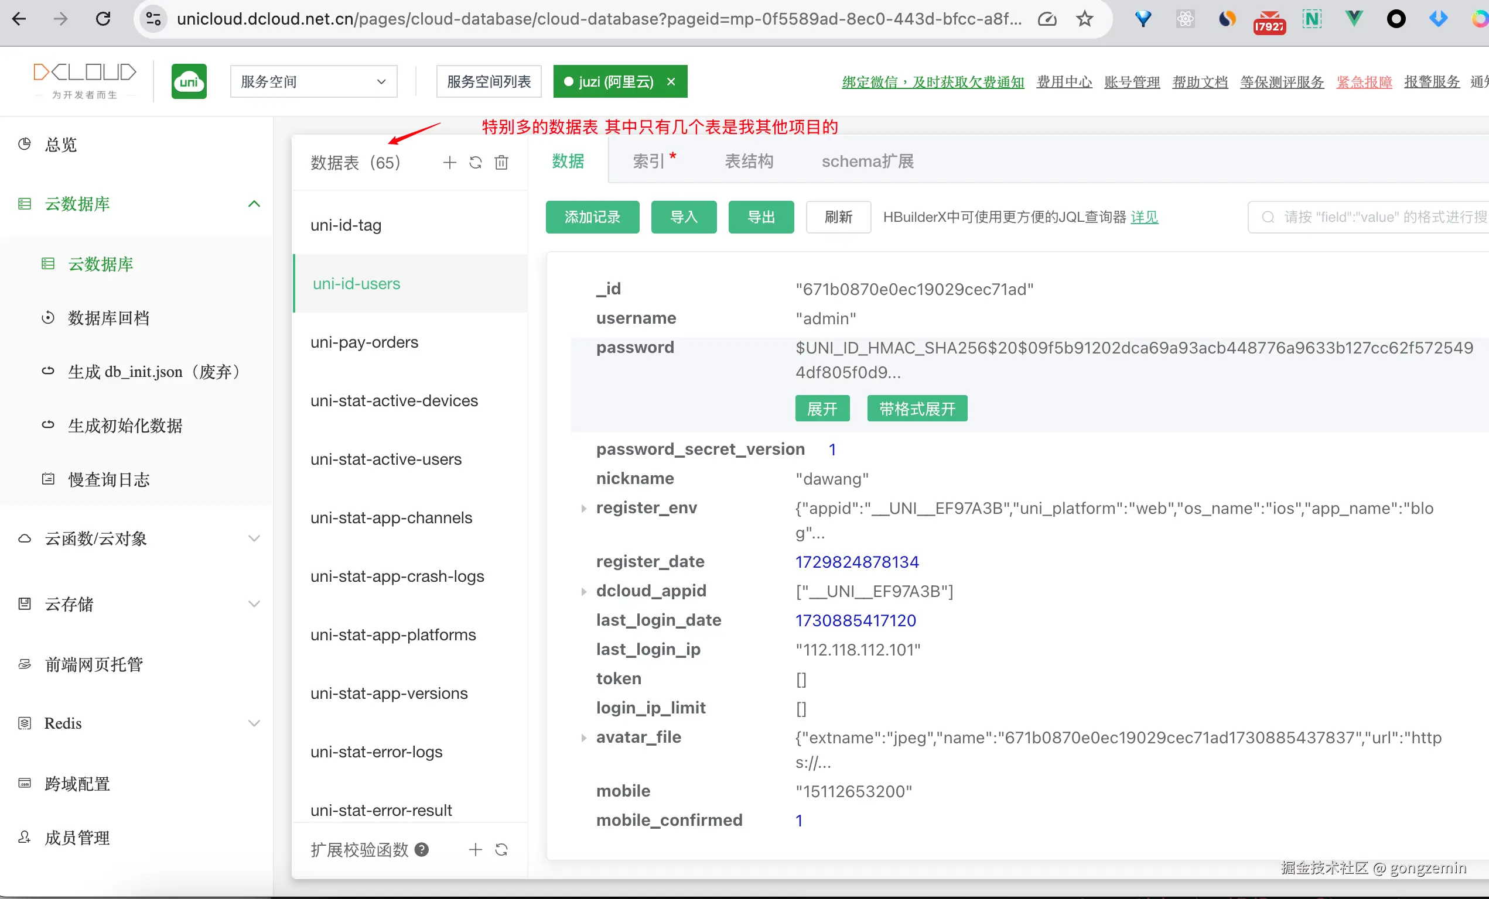Expand the 云函数/云对象 sidebar section
The height and width of the screenshot is (899, 1489).
(x=254, y=538)
